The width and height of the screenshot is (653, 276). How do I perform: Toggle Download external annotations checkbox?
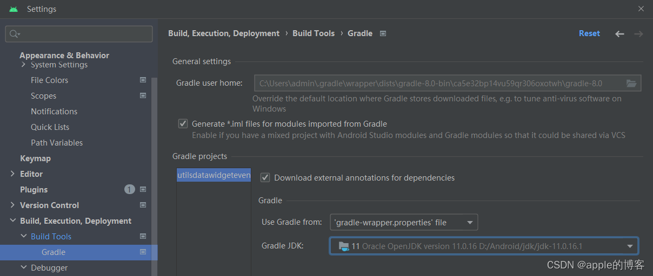pos(265,177)
